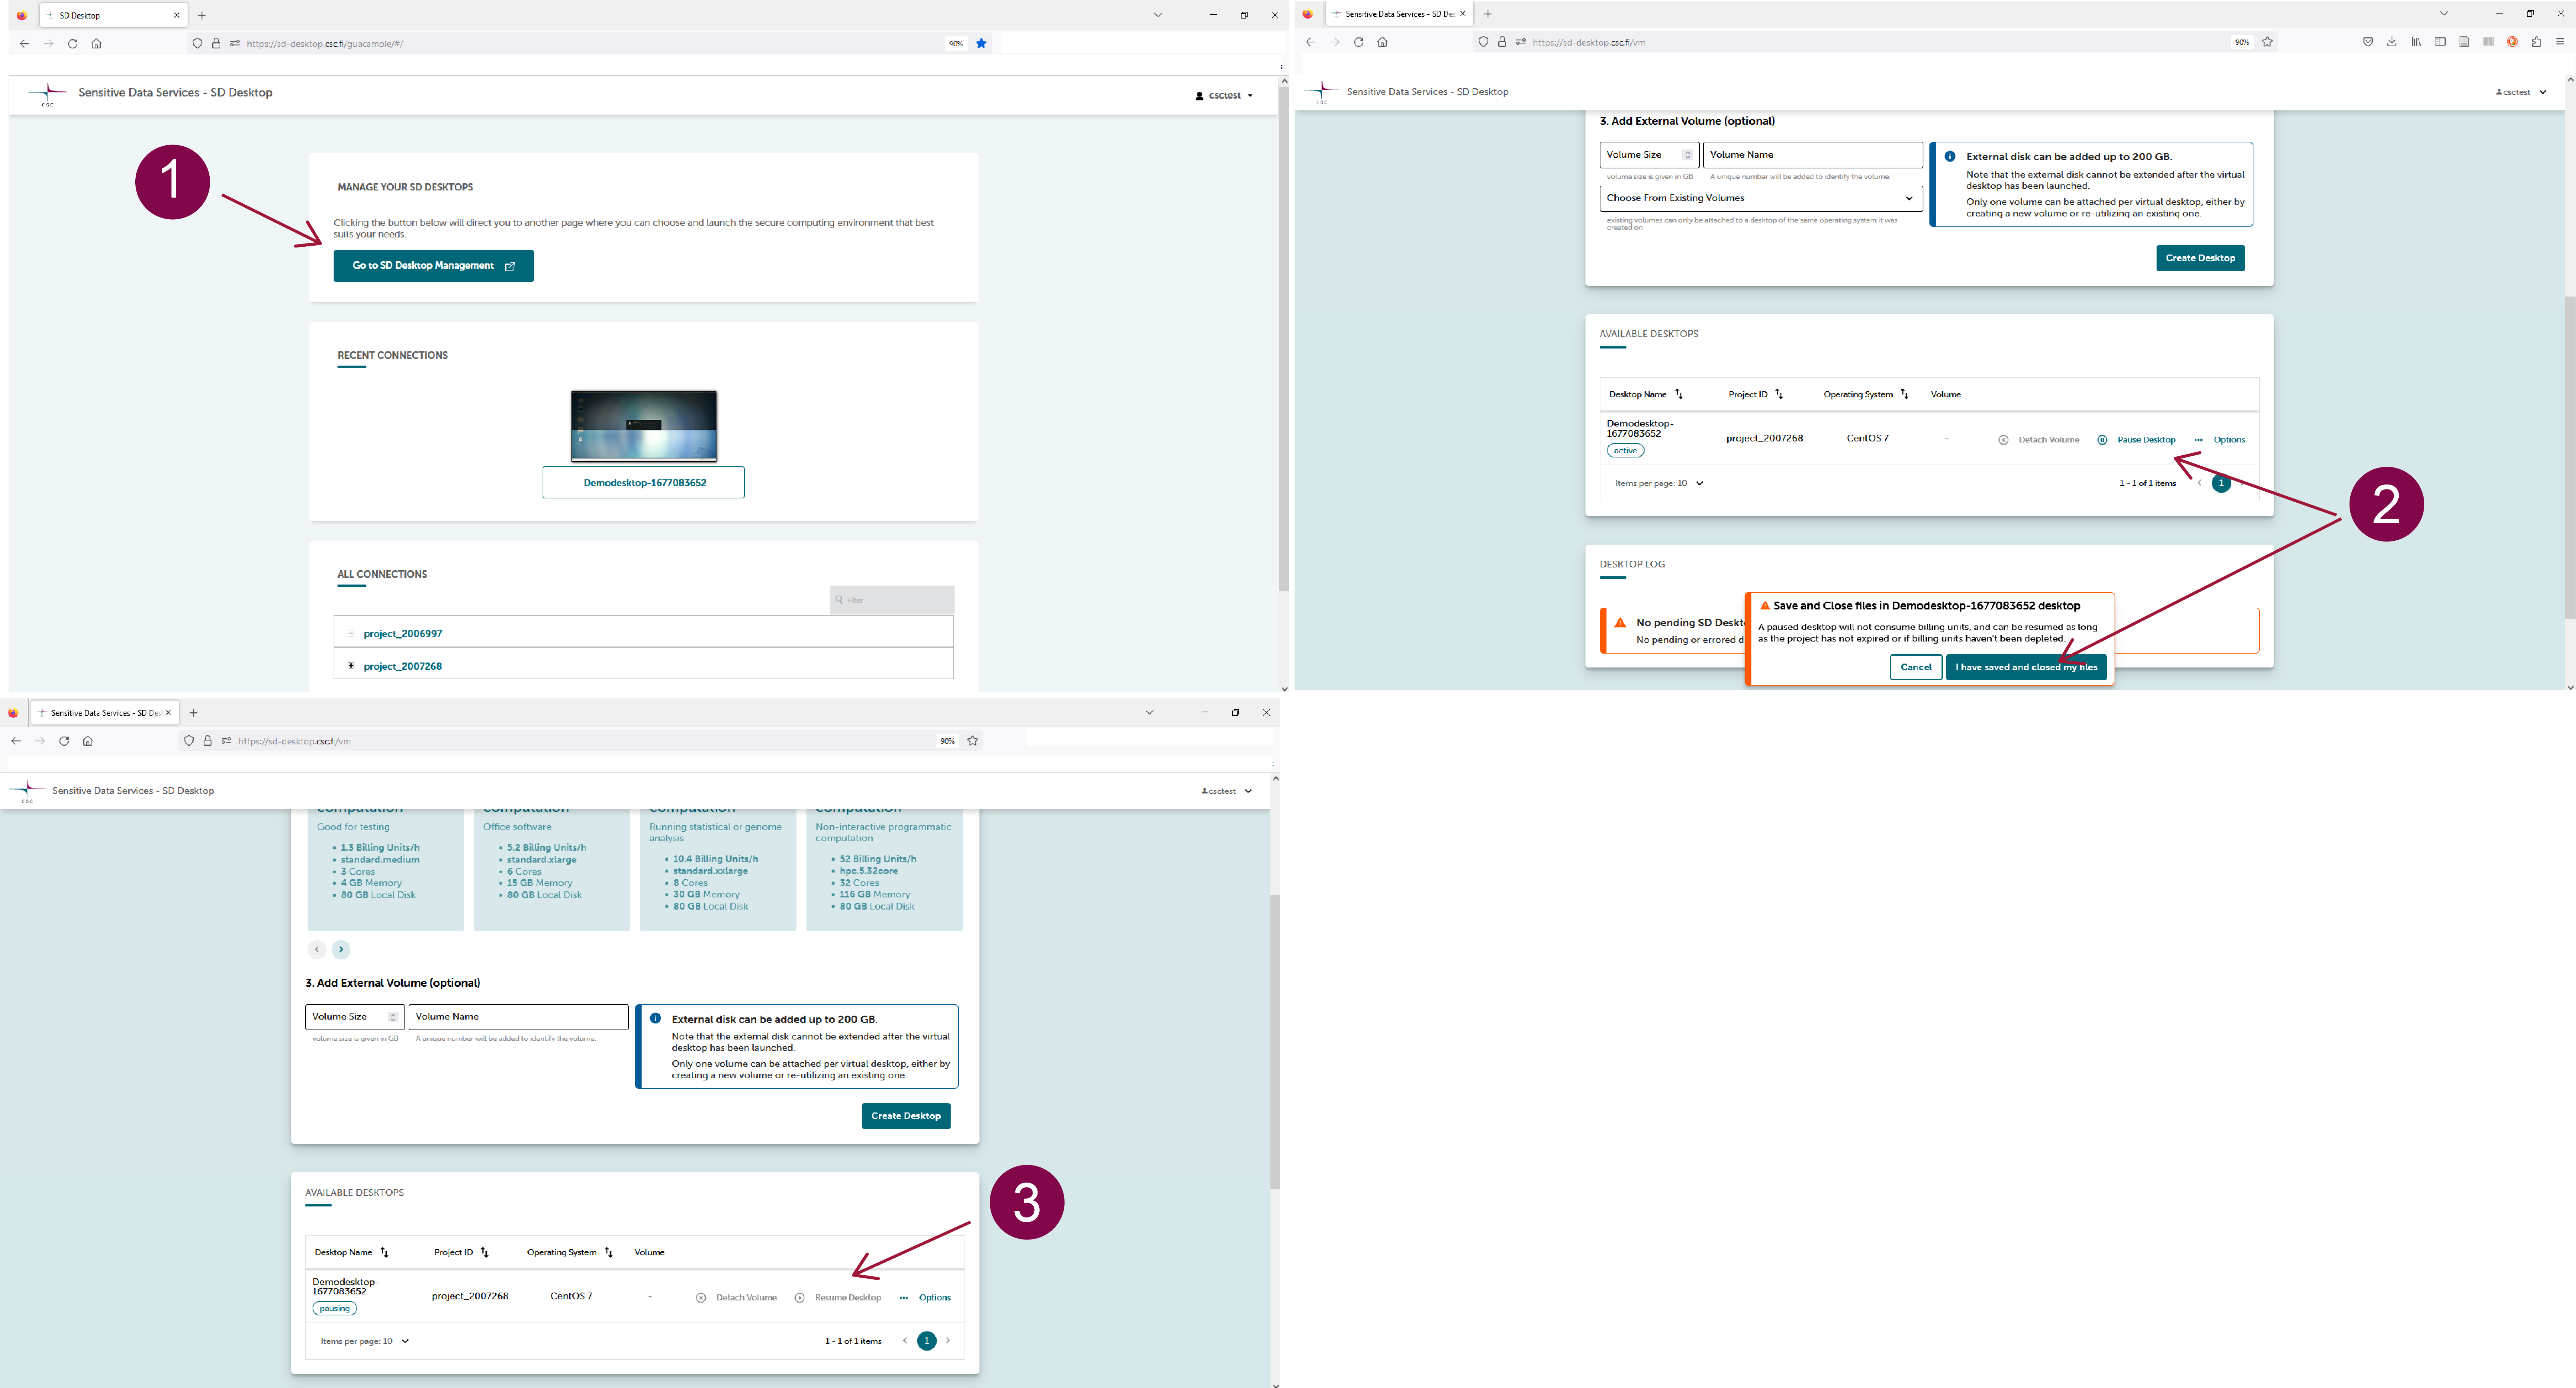Click the recent connection desktop thumbnail
Image resolution: width=2576 pixels, height=1388 pixels.
click(644, 426)
